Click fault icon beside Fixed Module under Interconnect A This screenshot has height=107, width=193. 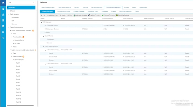point(23,37)
